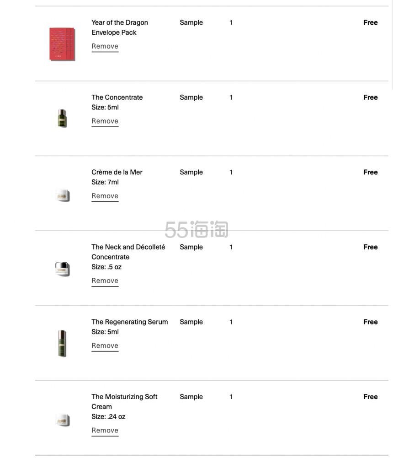Open the Moisturizing Soft Cream jar image
This screenshot has width=393, height=459.
pyautogui.click(x=63, y=421)
